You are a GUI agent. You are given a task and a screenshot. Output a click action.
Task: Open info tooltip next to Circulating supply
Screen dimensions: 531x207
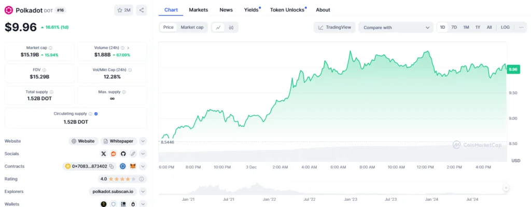[x=90, y=114]
